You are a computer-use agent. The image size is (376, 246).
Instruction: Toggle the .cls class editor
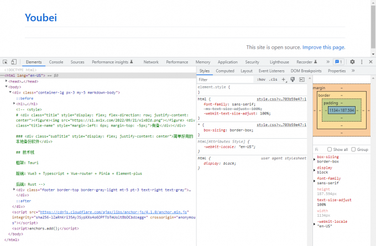(273, 80)
